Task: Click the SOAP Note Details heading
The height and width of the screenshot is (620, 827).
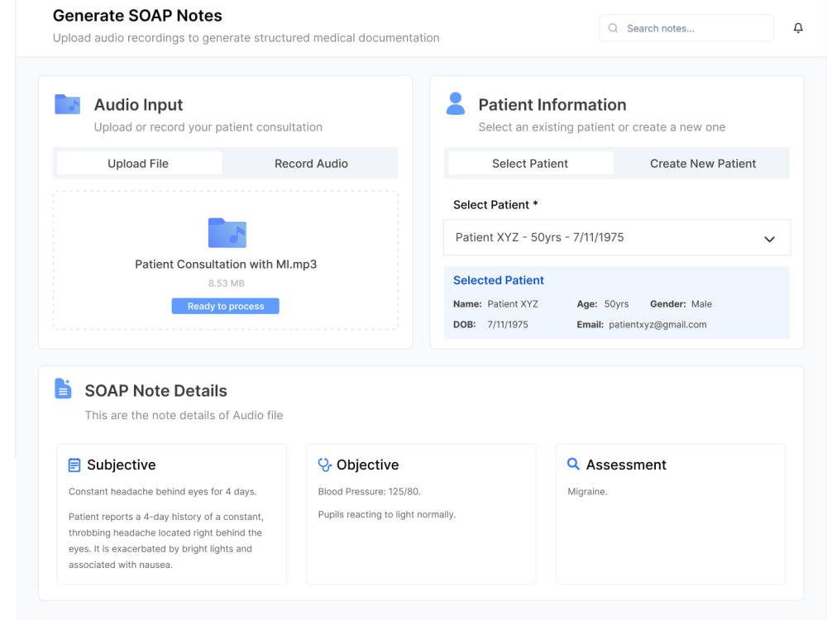Action: 155,391
